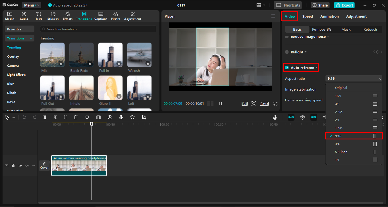The width and height of the screenshot is (388, 207).
Task: Toggle track visibility eye icon
Action: 20,166
